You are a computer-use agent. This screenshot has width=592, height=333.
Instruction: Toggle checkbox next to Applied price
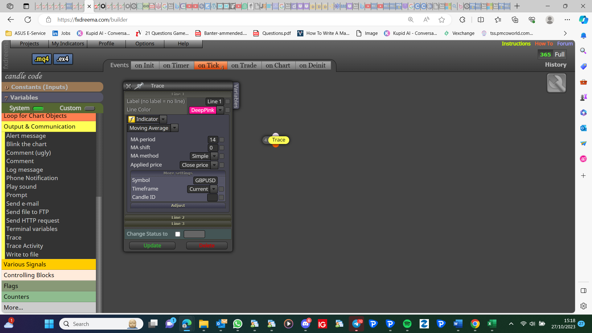tap(222, 165)
